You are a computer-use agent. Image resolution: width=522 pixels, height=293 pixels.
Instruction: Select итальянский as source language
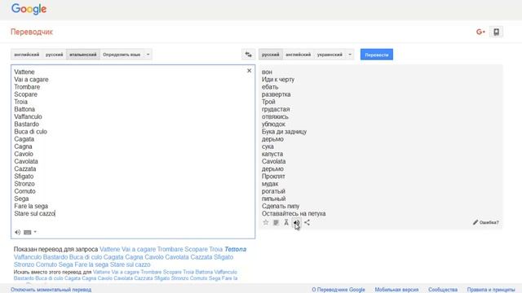click(x=83, y=55)
